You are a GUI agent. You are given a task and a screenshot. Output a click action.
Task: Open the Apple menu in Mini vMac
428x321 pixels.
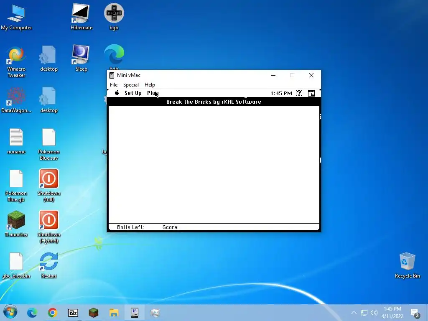click(x=117, y=93)
